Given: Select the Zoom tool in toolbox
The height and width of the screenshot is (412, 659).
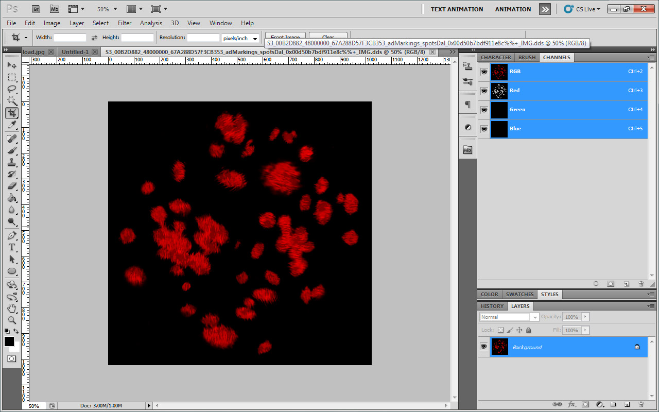Looking at the screenshot, I should pos(12,320).
